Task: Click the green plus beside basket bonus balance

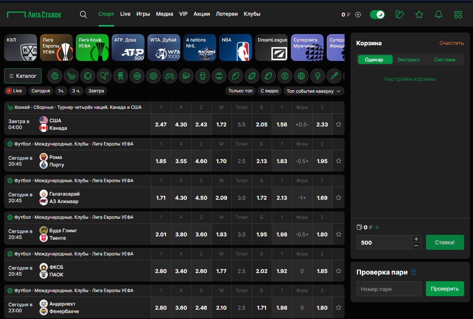Action: pyautogui.click(x=377, y=227)
